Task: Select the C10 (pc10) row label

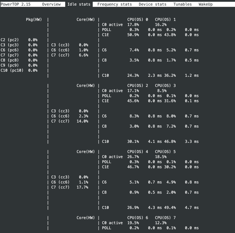Action: coord(12,70)
